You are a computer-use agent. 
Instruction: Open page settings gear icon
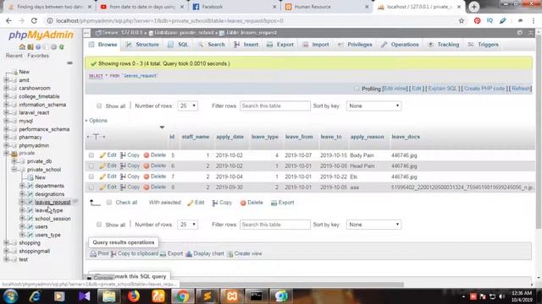(x=520, y=32)
